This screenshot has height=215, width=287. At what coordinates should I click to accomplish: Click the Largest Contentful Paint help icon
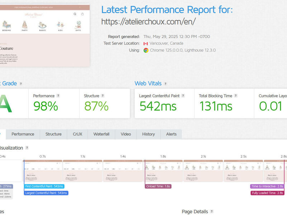click(183, 96)
